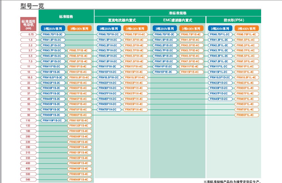Select model FRN315F1S-4C
The image size is (282, 183).
point(79,152)
